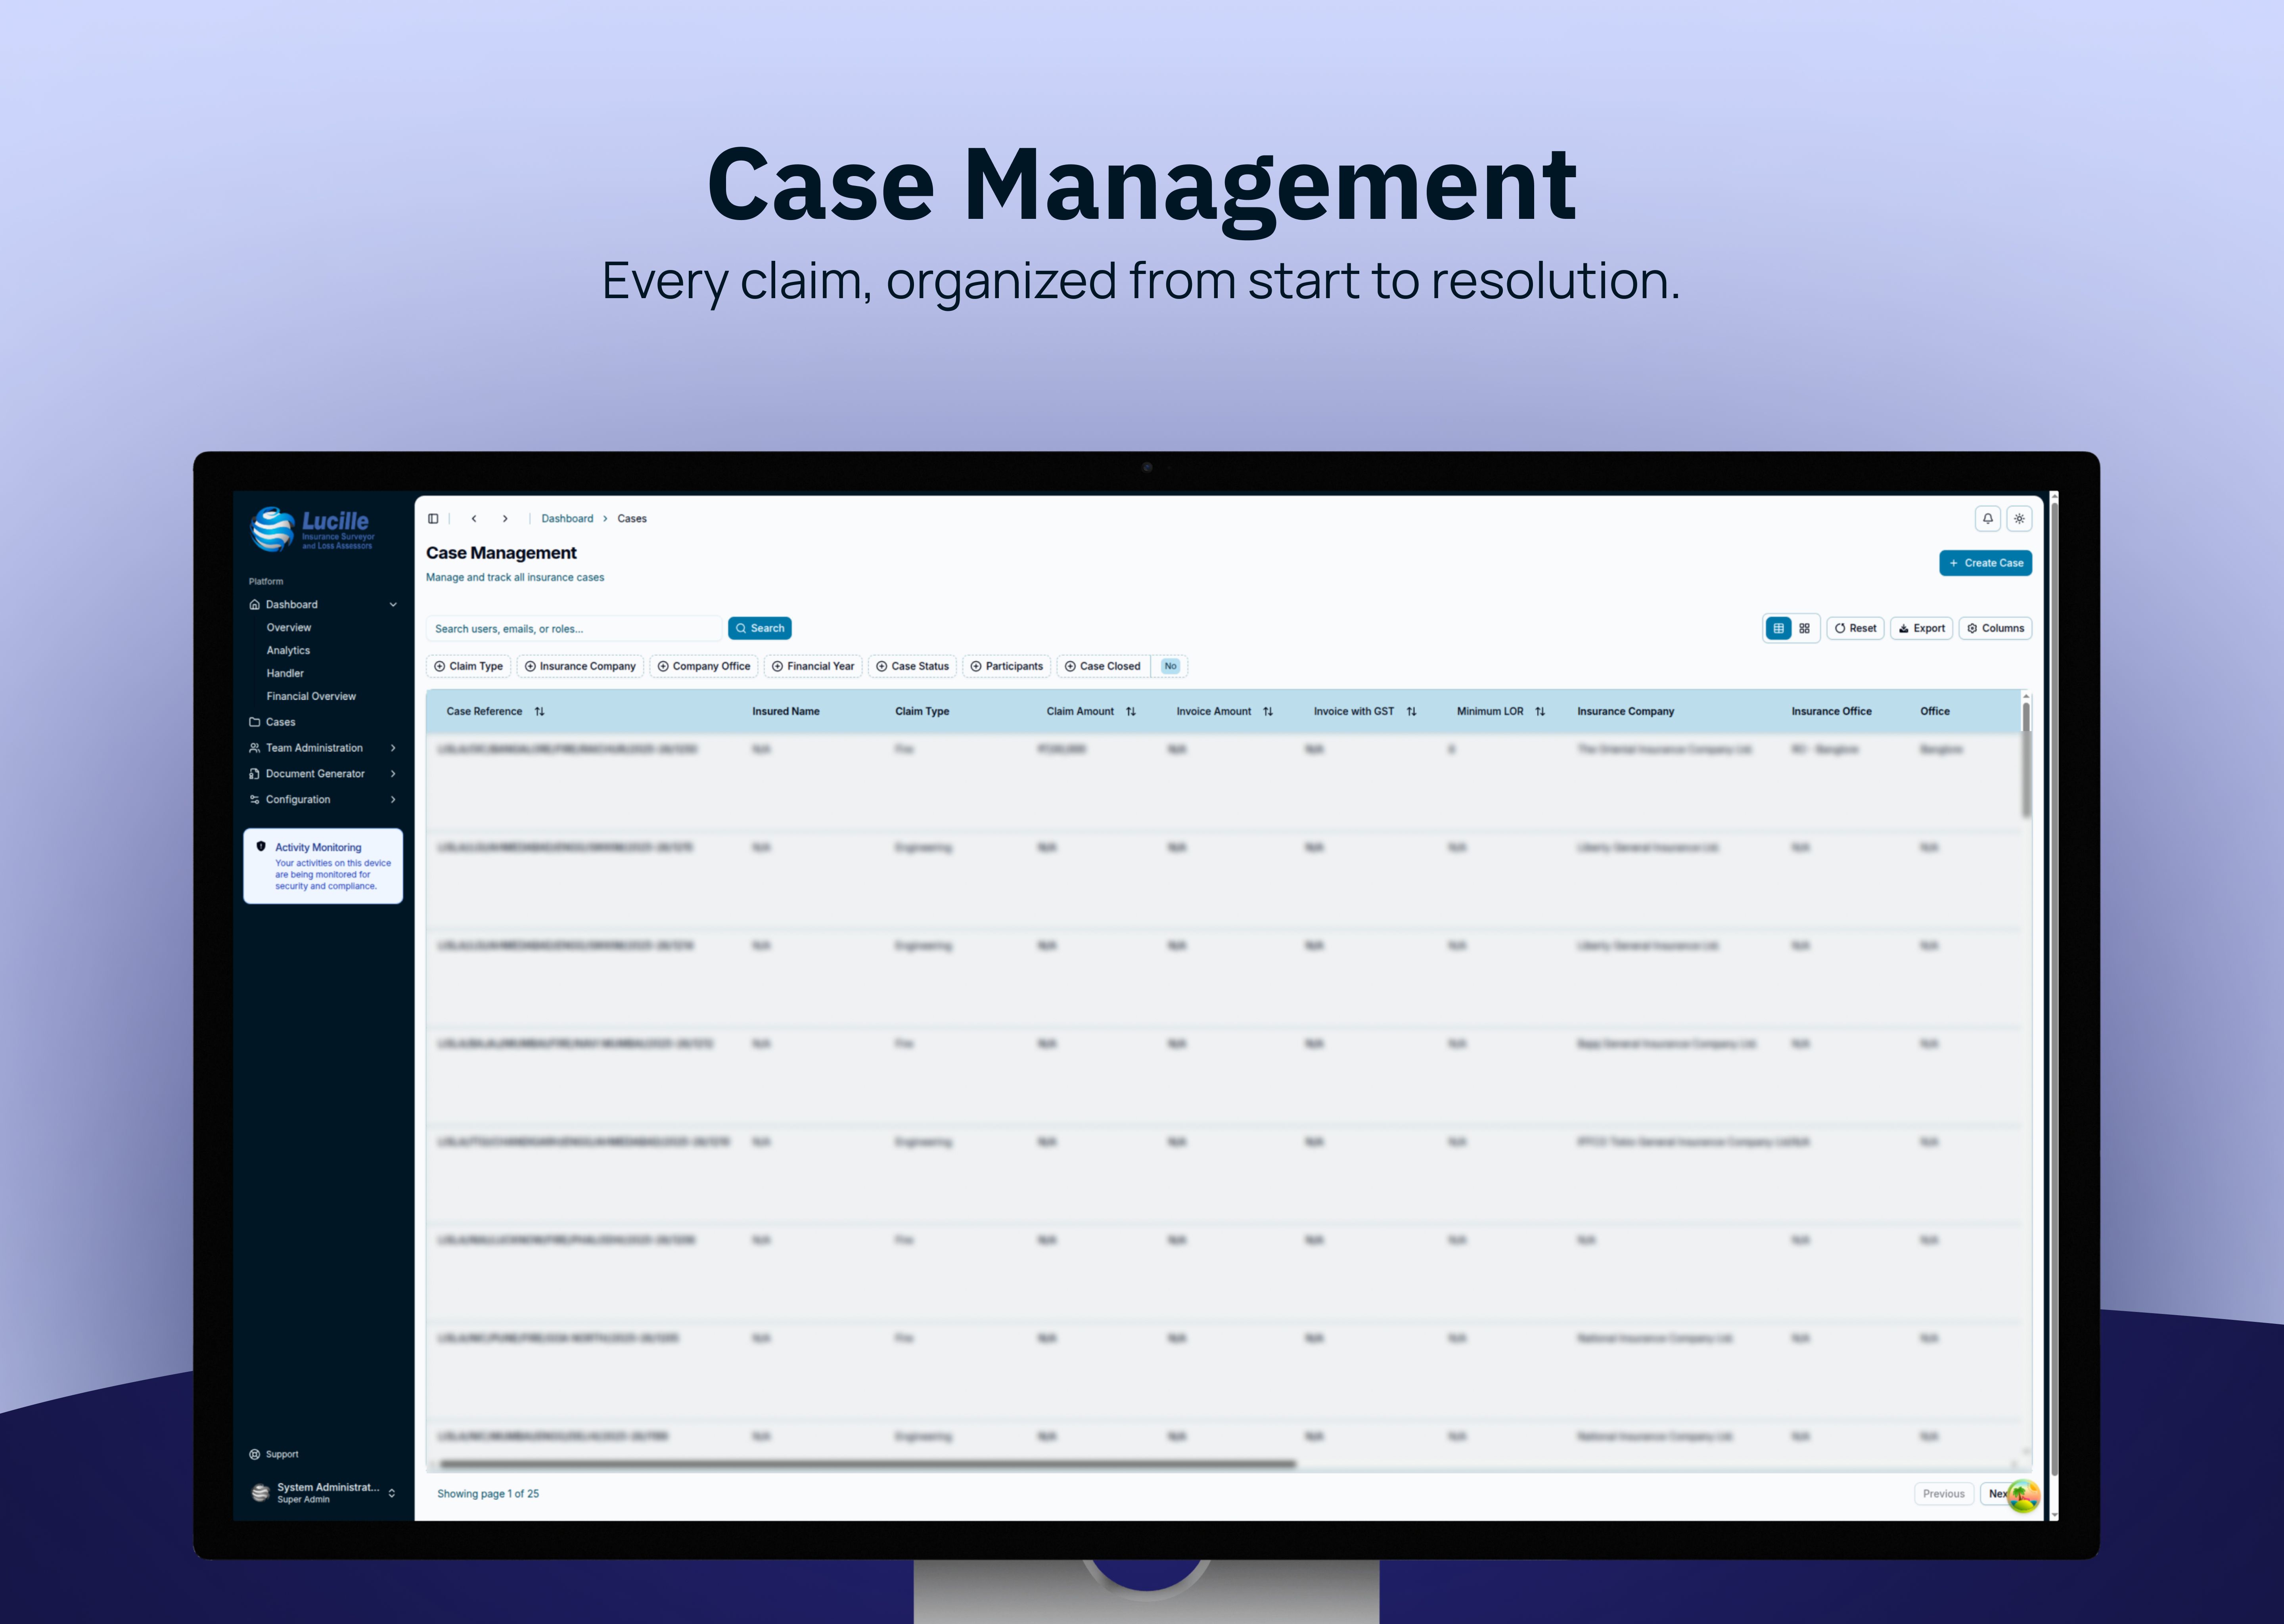Click the Dashboard home icon
This screenshot has height=1624, width=2284.
pyautogui.click(x=254, y=604)
